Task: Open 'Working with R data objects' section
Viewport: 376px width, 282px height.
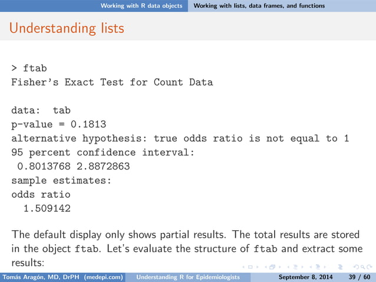Action: [141, 6]
